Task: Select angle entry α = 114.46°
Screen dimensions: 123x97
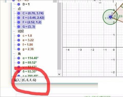Action: click(30, 58)
